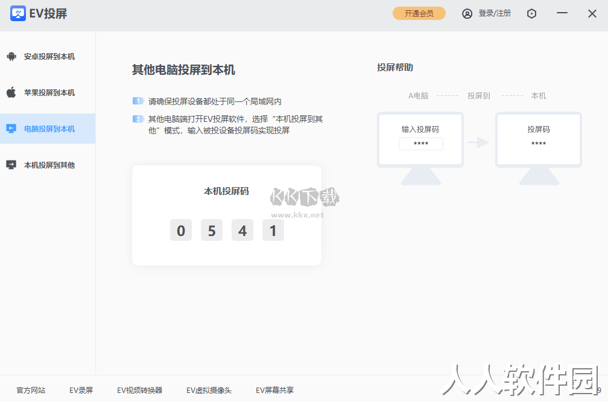Click the 投屏到 label in help diagram
Viewport: 608px width, 402px height.
click(x=479, y=96)
